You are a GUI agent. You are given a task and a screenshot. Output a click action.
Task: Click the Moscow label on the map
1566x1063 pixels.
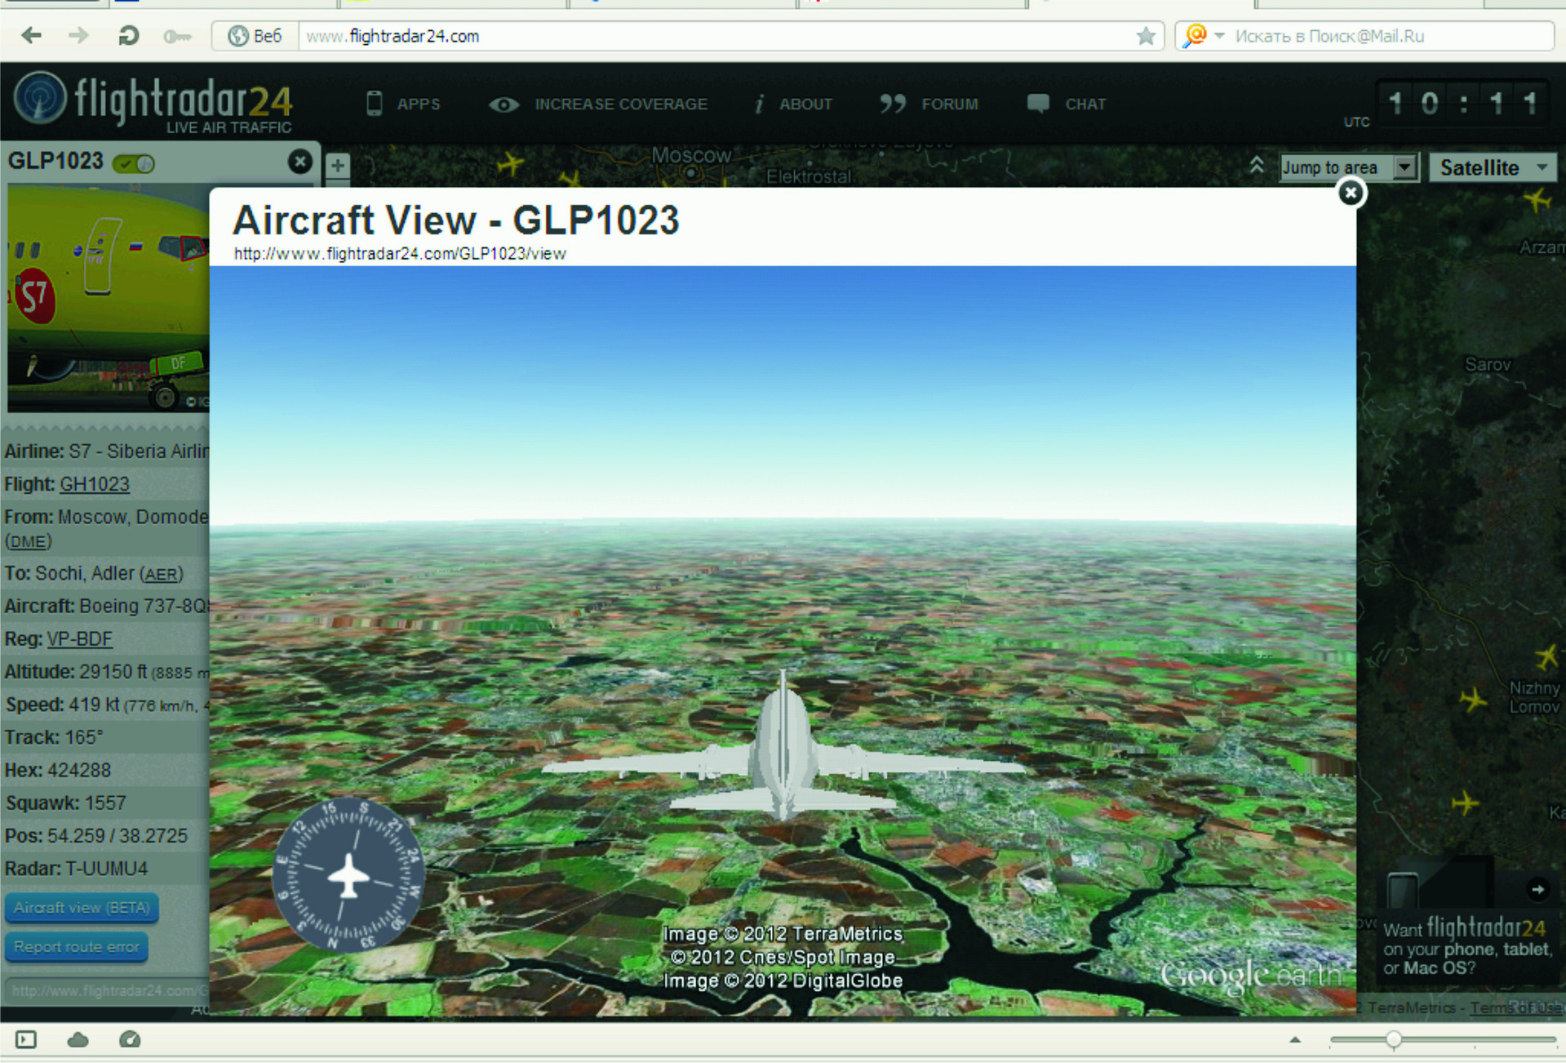point(692,155)
